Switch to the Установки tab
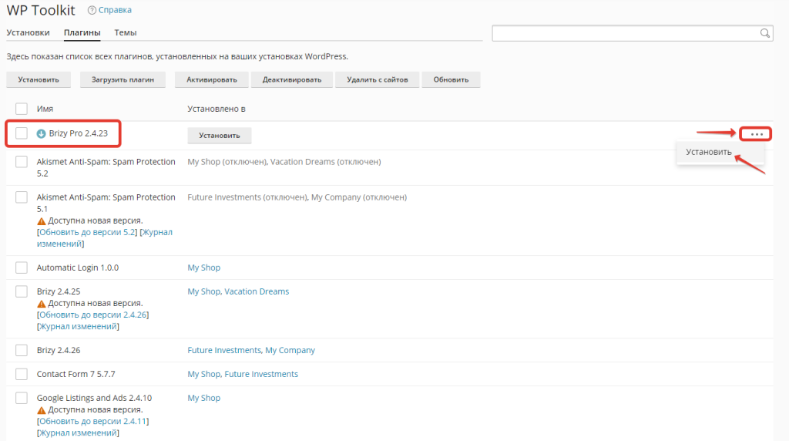Image resolution: width=789 pixels, height=441 pixels. 29,32
